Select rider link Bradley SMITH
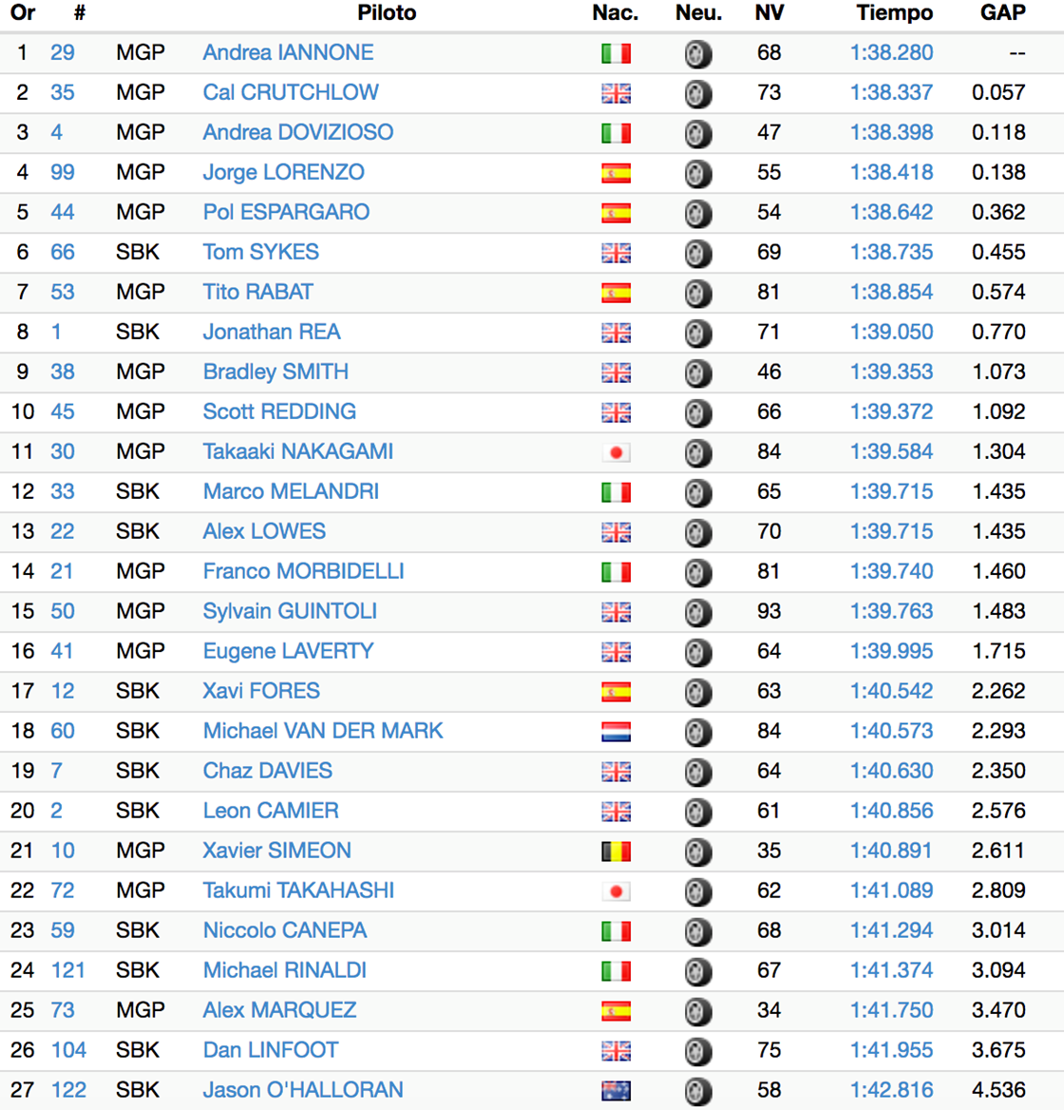Screen dimensions: 1064x1110 275,372
